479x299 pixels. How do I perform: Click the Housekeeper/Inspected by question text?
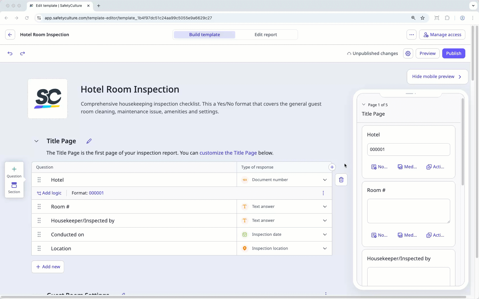(83, 221)
